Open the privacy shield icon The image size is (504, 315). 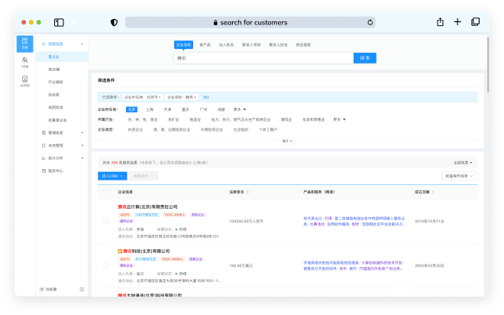pos(114,22)
